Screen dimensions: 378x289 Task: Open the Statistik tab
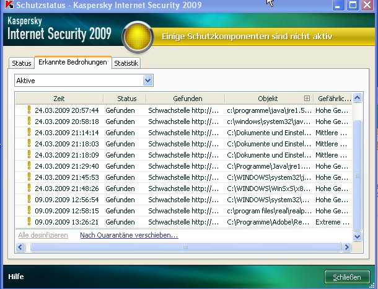126,63
